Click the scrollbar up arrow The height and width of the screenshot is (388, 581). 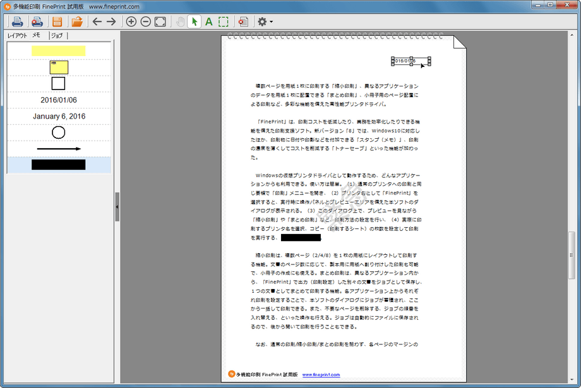(x=572, y=35)
